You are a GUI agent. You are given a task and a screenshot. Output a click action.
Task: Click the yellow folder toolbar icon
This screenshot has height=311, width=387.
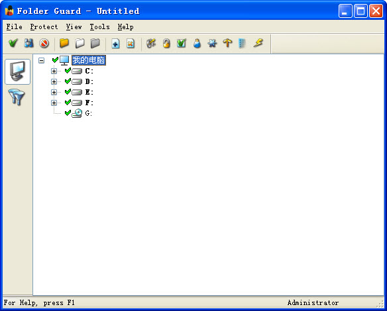[64, 44]
